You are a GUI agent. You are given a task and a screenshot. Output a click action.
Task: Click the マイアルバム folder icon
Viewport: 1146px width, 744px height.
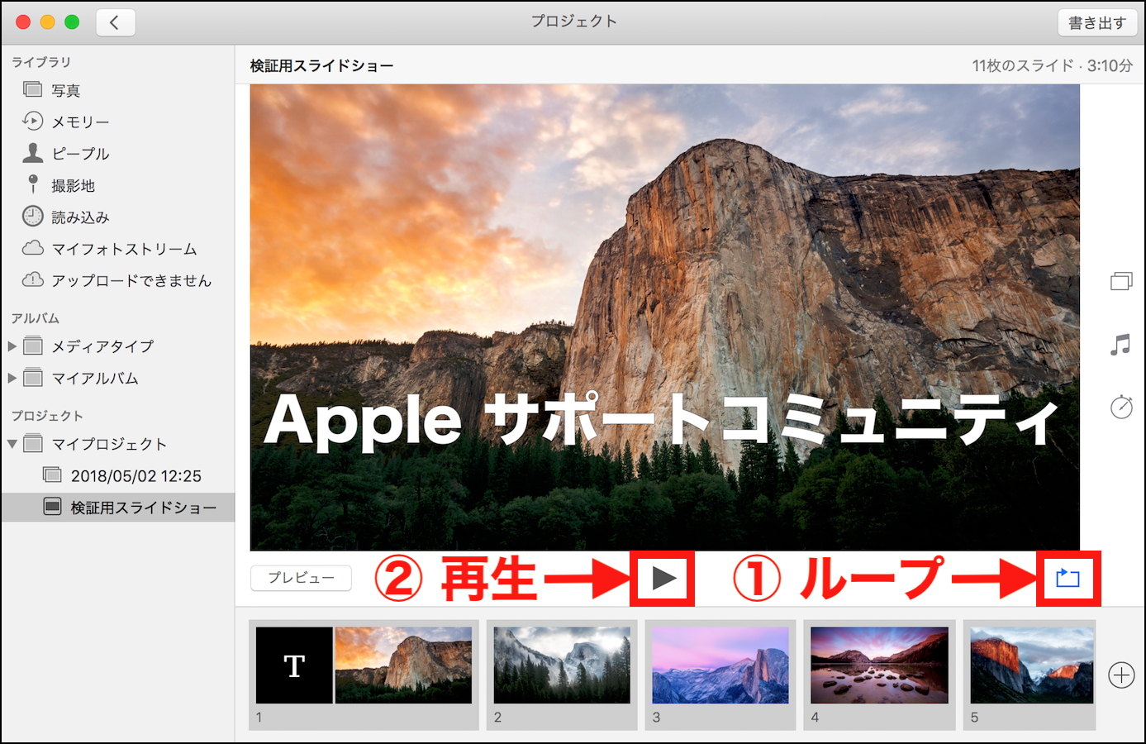33,377
